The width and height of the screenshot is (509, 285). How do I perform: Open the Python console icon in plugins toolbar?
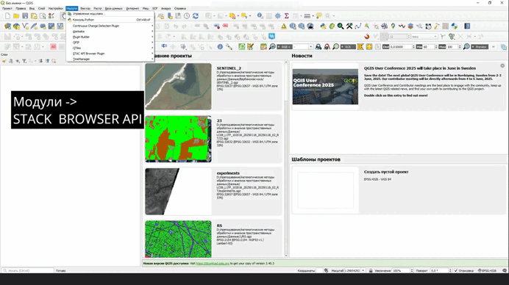[x=323, y=26]
